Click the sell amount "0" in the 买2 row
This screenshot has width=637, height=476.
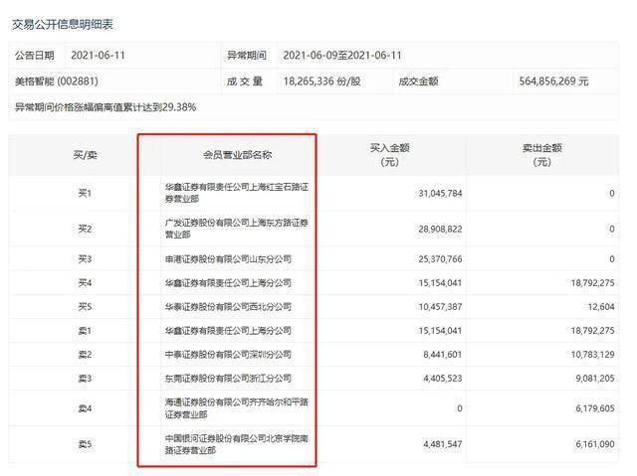point(612,230)
